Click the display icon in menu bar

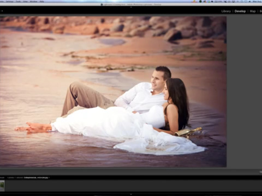coord(233,2)
